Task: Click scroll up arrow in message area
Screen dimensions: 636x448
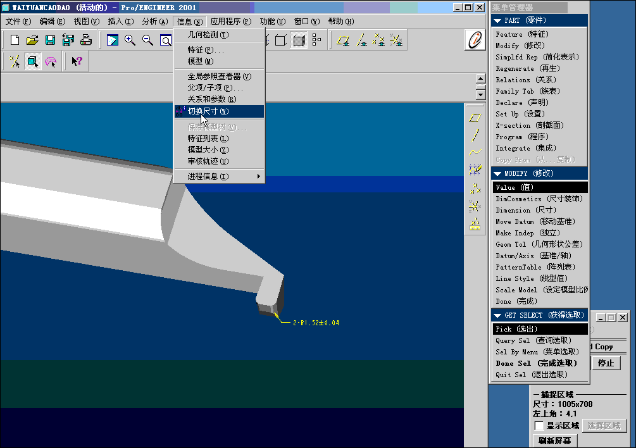Action: click(x=481, y=78)
